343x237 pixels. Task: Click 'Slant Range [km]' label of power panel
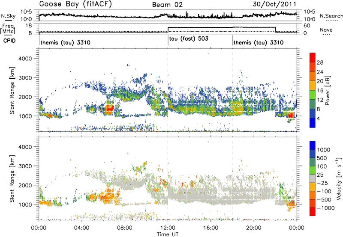coord(12,90)
